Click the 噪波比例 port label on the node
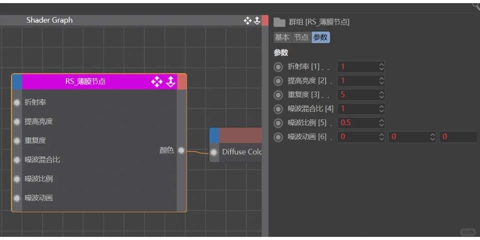The width and height of the screenshot is (480, 240). point(39,179)
